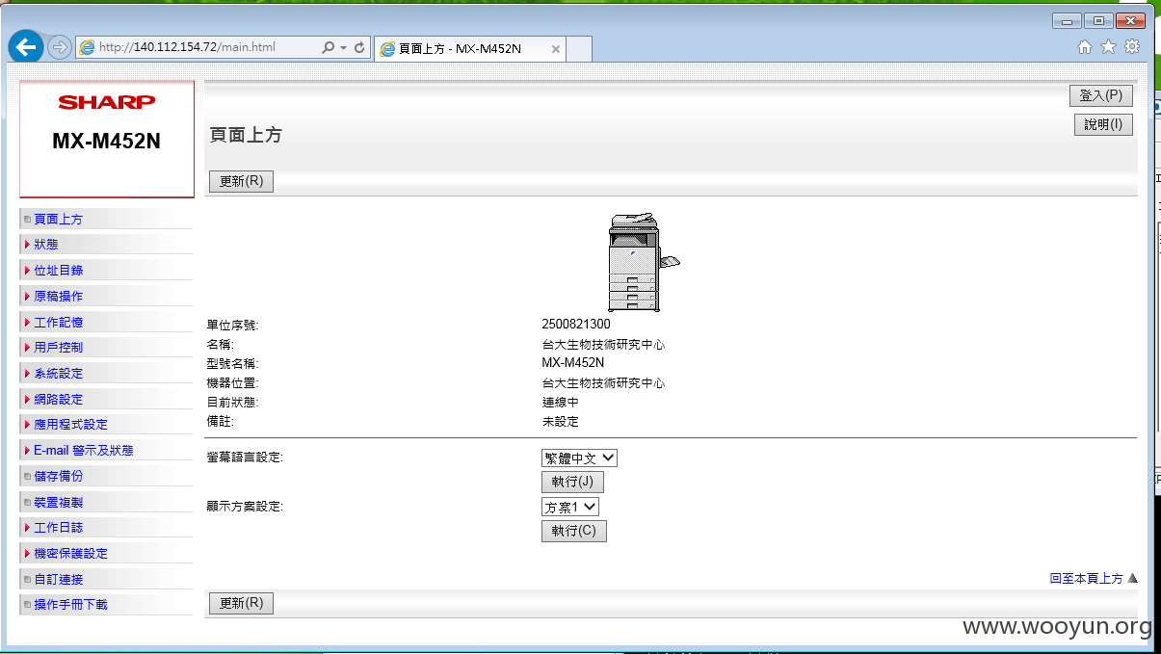This screenshot has height=654, width=1161.
Task: Open 自訂連接 in the sidebar
Action: click(x=58, y=580)
